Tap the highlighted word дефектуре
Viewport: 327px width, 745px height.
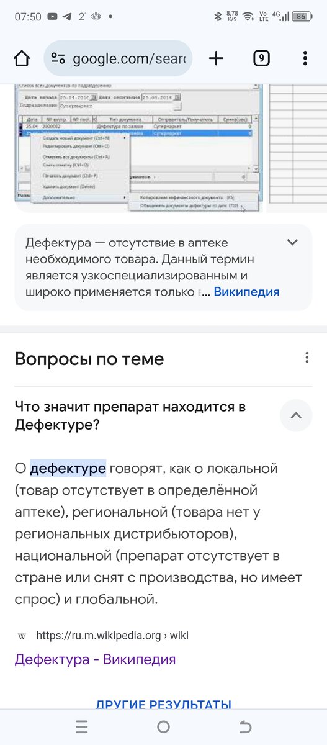(68, 468)
